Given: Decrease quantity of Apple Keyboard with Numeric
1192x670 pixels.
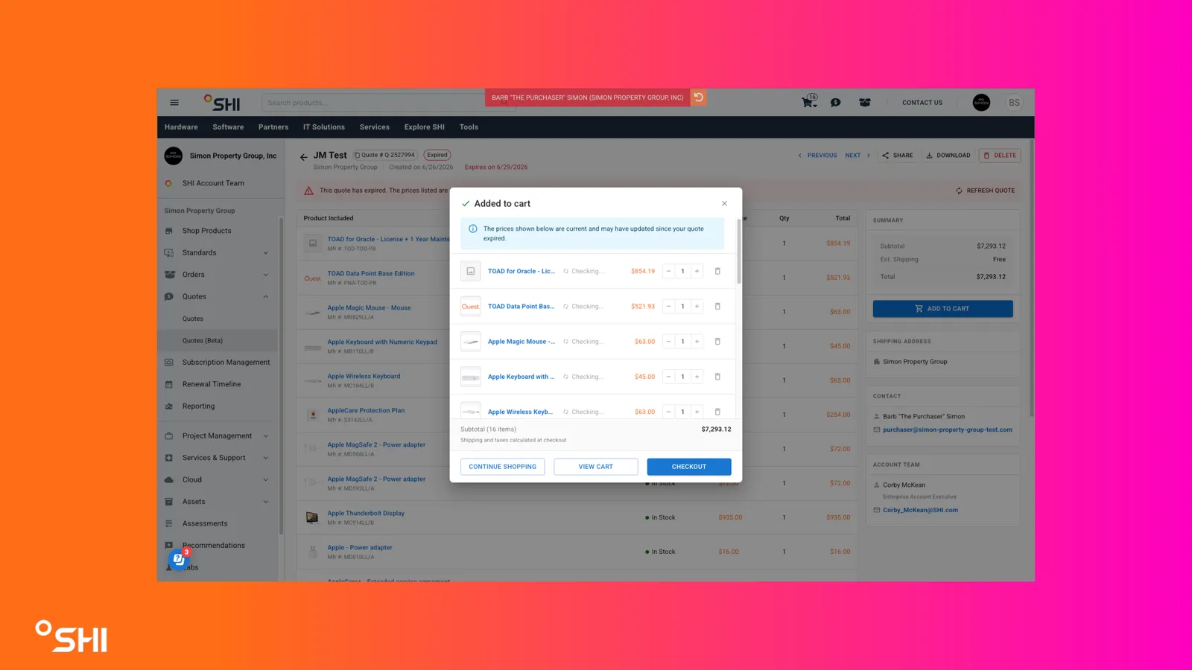Looking at the screenshot, I should [x=668, y=377].
